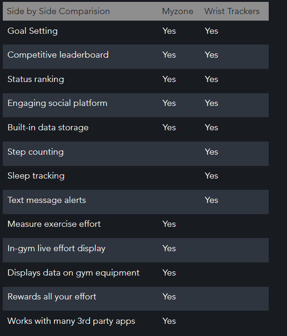Select the Step counting row label
Image resolution: width=287 pixels, height=336 pixels.
(x=36, y=152)
